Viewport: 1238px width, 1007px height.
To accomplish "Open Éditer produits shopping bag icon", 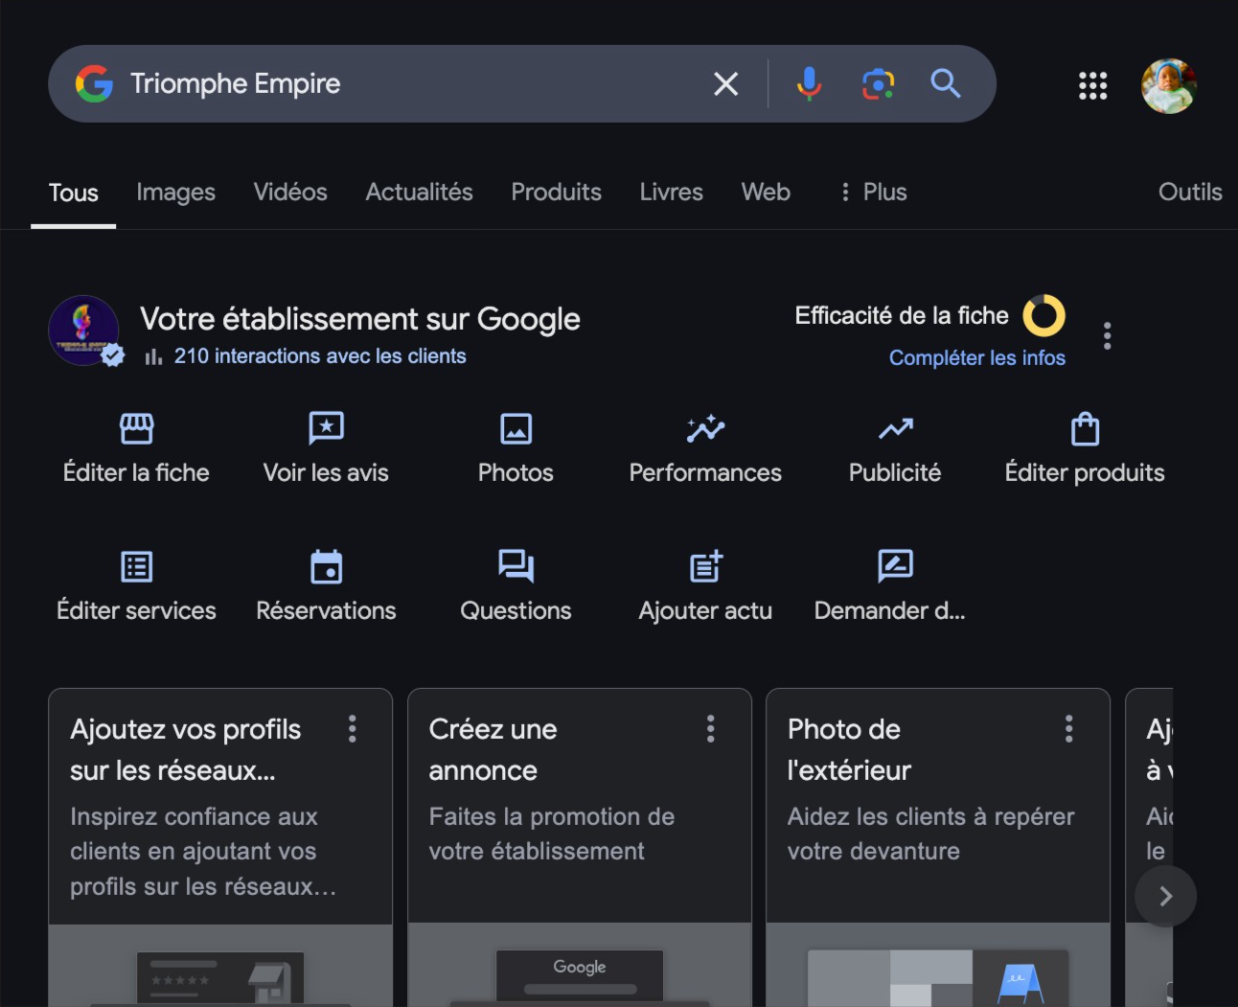I will (1085, 428).
